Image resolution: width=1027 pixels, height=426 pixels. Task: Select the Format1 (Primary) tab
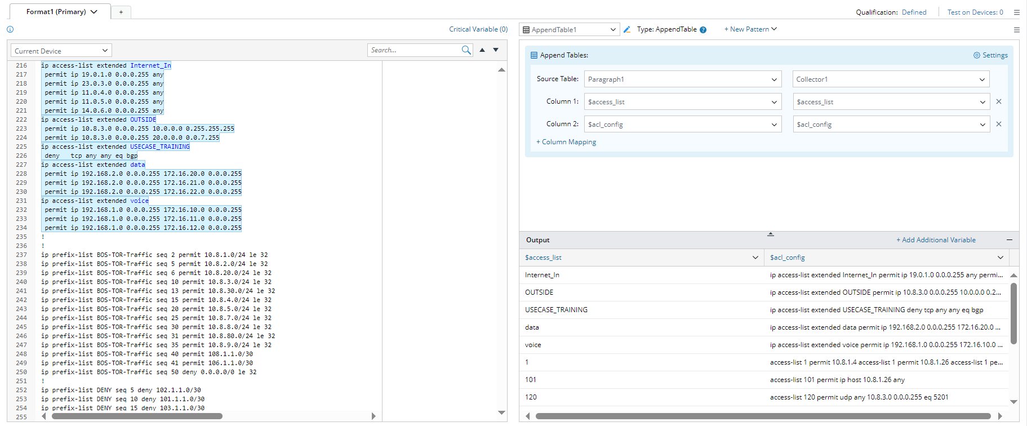click(61, 12)
